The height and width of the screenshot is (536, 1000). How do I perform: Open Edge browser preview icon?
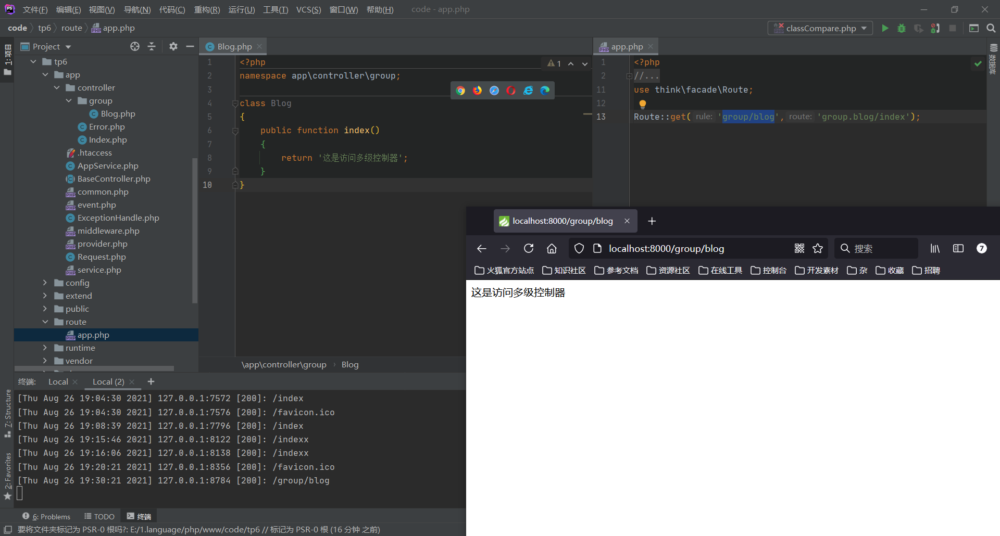click(545, 91)
